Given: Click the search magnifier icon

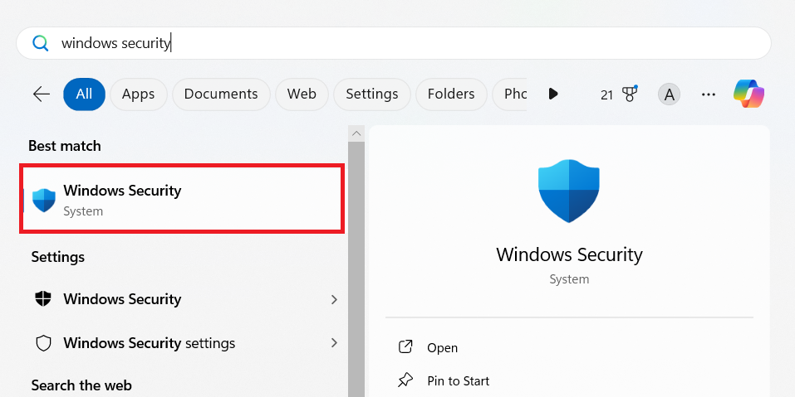Looking at the screenshot, I should coord(41,43).
